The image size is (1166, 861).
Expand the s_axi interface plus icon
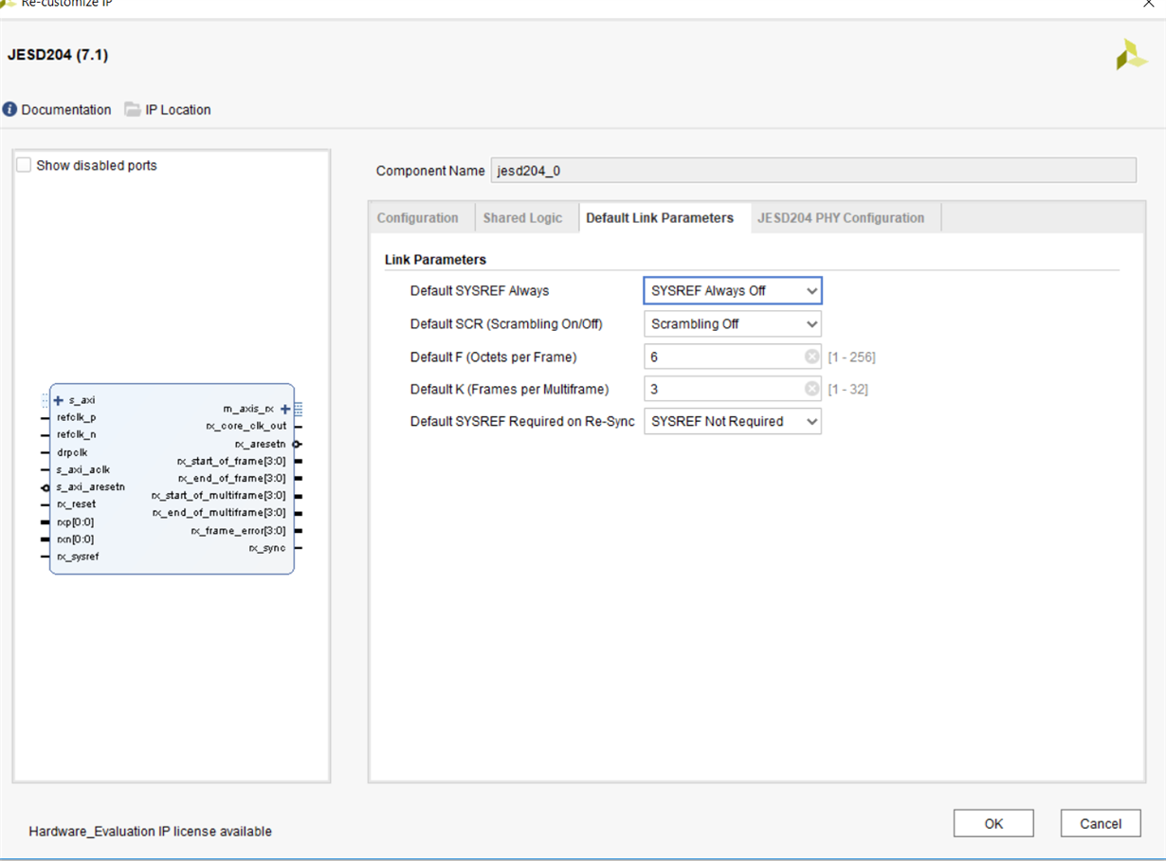point(59,400)
